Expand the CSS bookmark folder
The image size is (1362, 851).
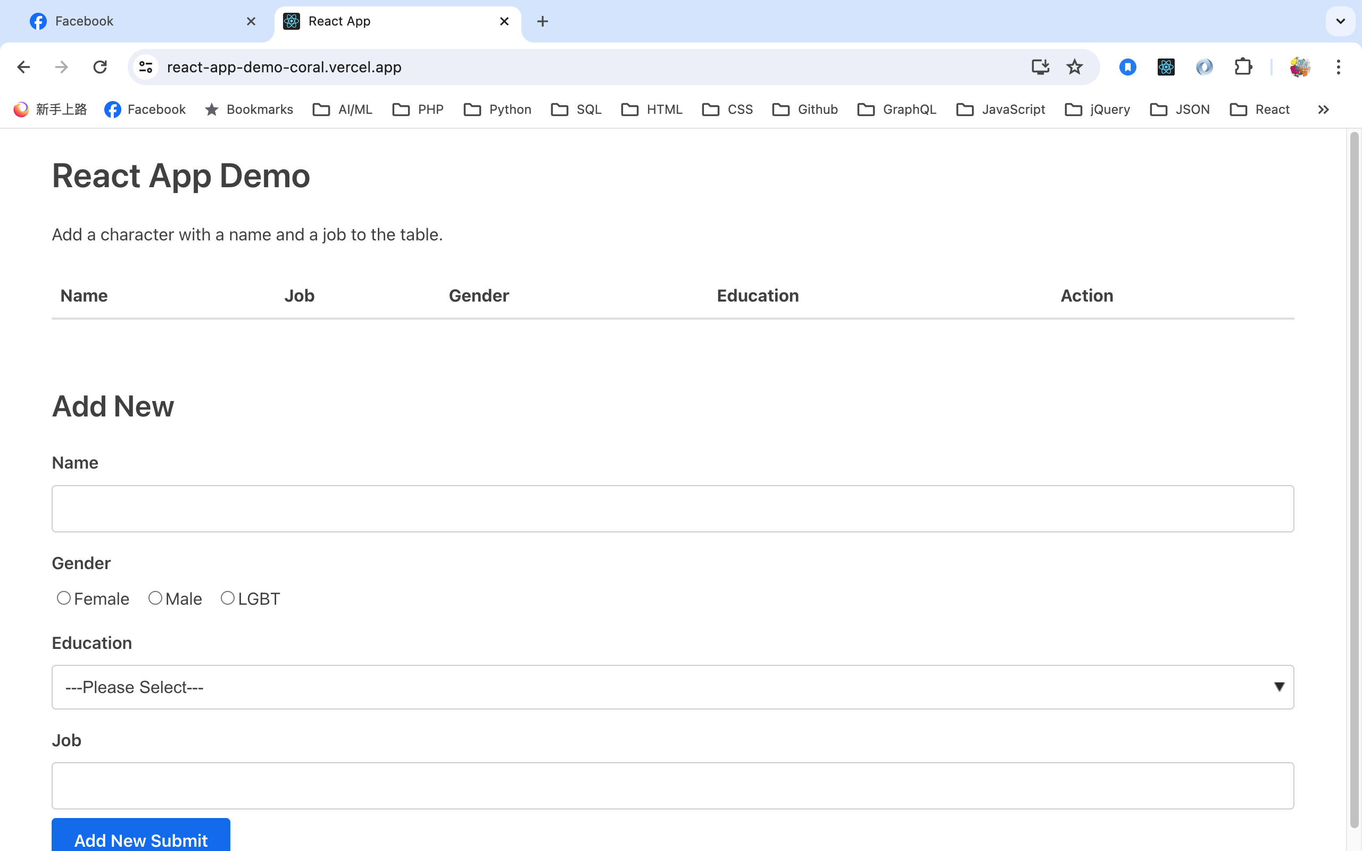click(x=727, y=109)
